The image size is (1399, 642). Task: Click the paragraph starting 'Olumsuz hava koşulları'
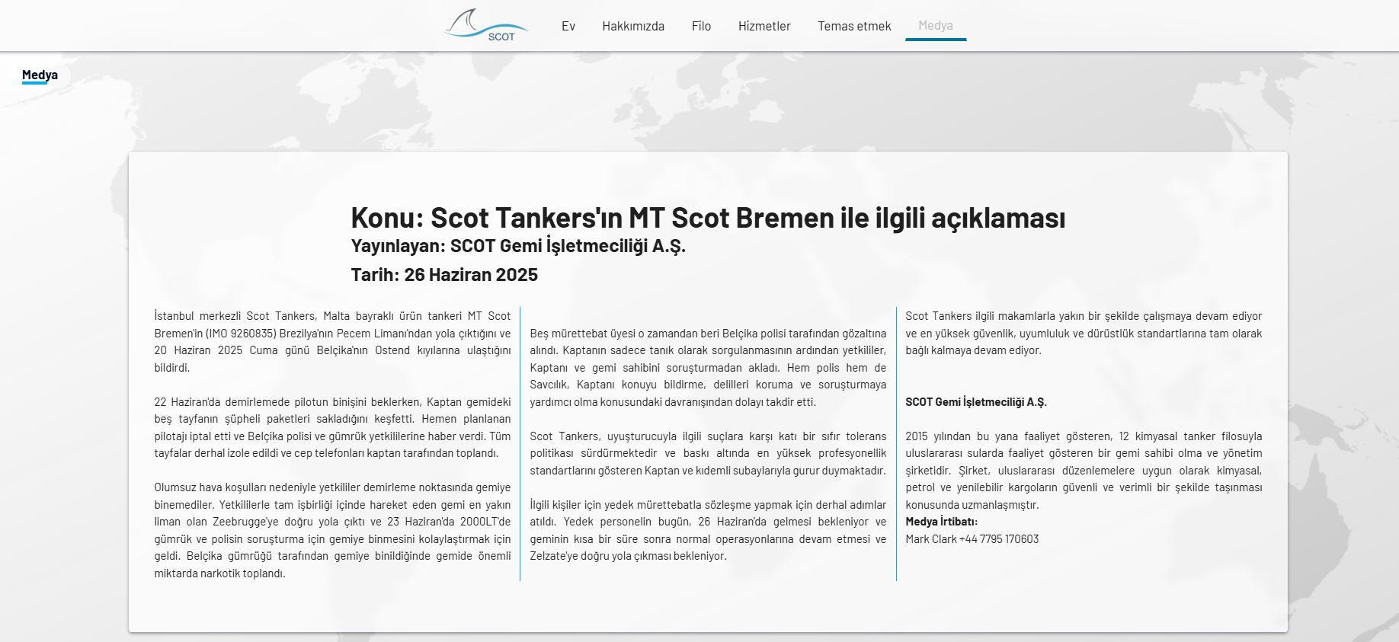(332, 530)
